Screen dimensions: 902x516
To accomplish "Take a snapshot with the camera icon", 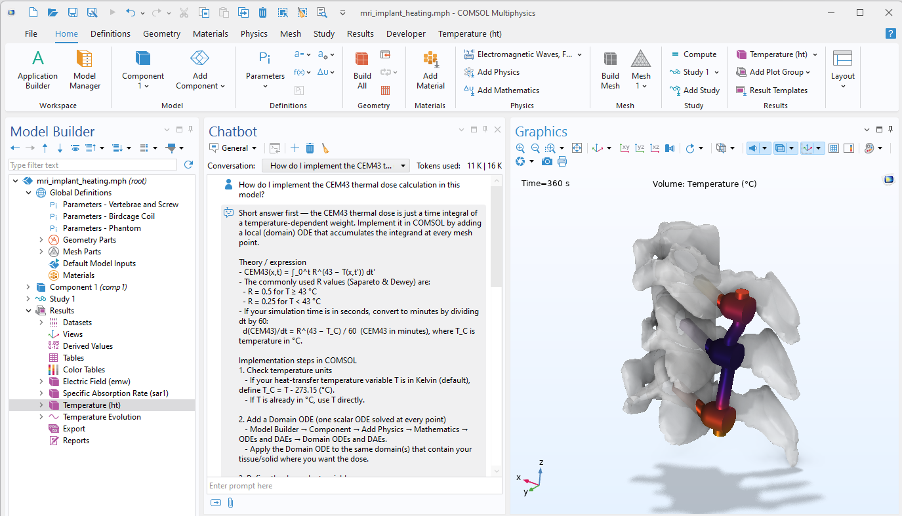I will 547,161.
